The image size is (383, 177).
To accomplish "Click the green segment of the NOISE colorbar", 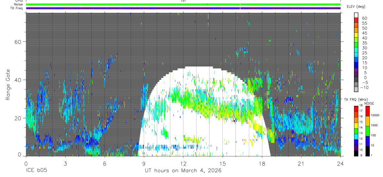I will (367, 131).
